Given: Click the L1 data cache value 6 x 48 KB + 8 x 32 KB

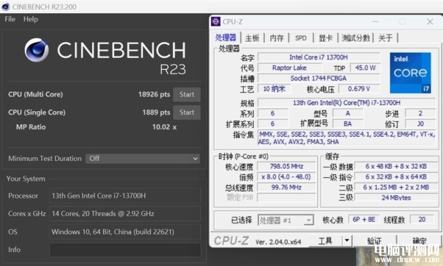Looking at the screenshot, I should tap(396, 166).
